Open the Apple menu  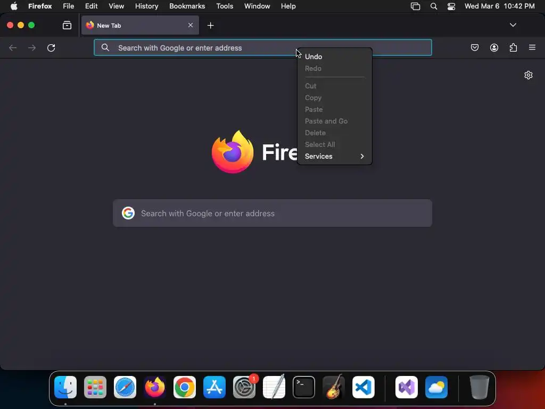pos(14,6)
